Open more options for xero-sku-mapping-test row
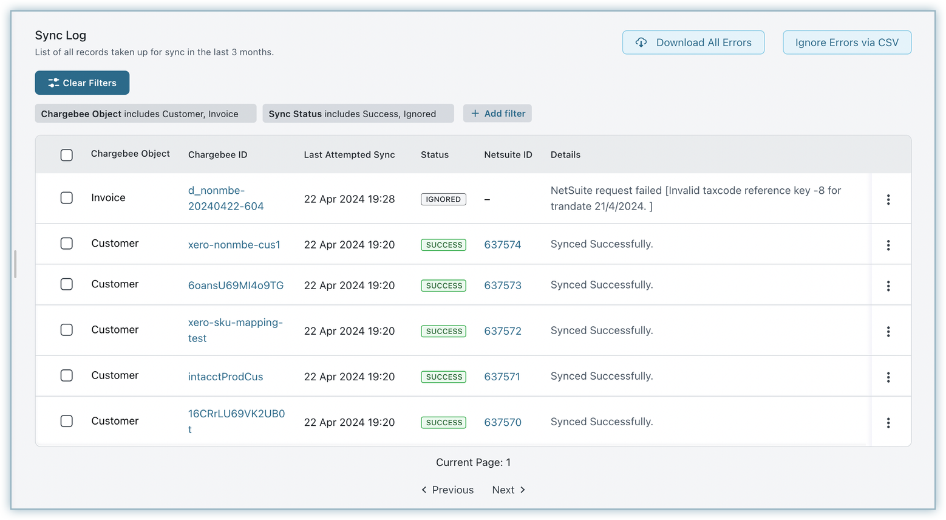 click(x=888, y=331)
